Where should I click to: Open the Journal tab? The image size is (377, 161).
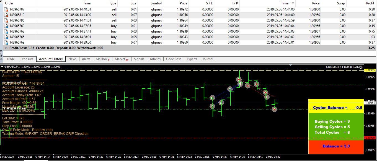point(208,59)
